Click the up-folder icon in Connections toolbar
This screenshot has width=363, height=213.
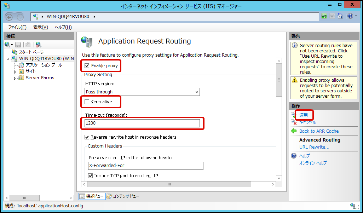tap(28, 45)
